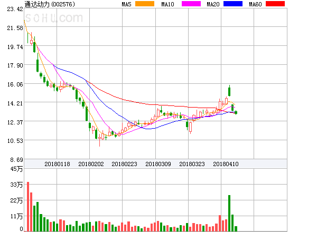317x232 pixels.
Task: Click the tallest red volume bar at chart start
Action: tap(28, 207)
